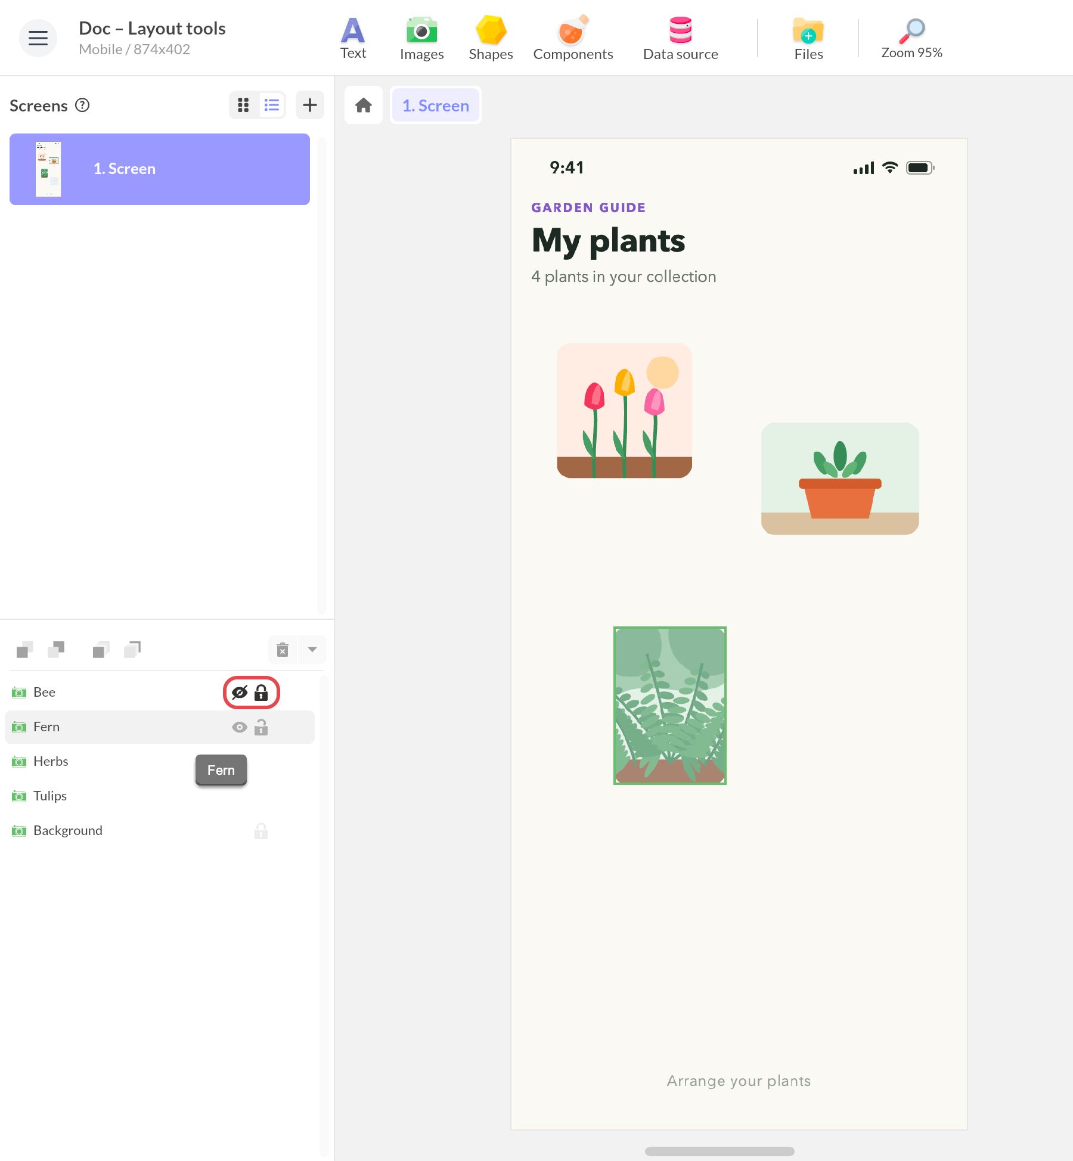1073x1161 pixels.
Task: Show the hidden Bee layer
Action: (x=240, y=693)
